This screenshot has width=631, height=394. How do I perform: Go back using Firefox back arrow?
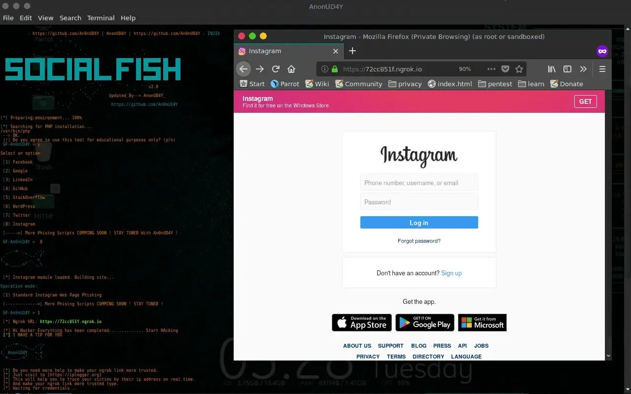point(244,69)
